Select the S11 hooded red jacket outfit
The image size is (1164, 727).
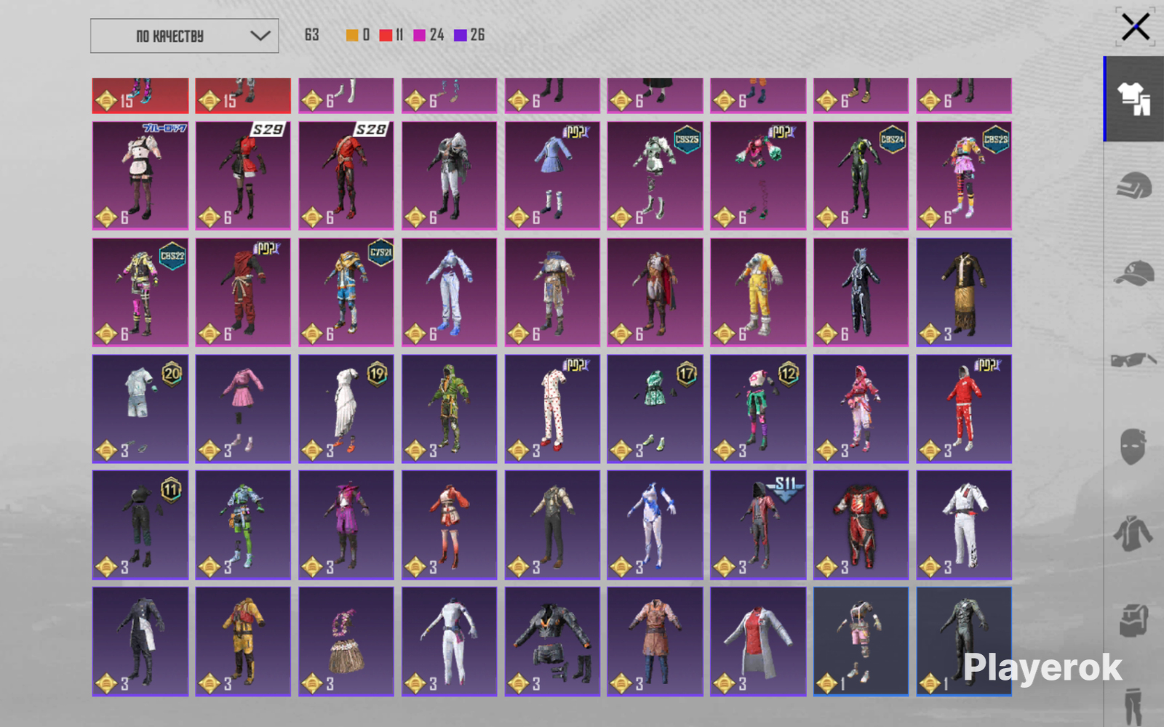click(758, 525)
